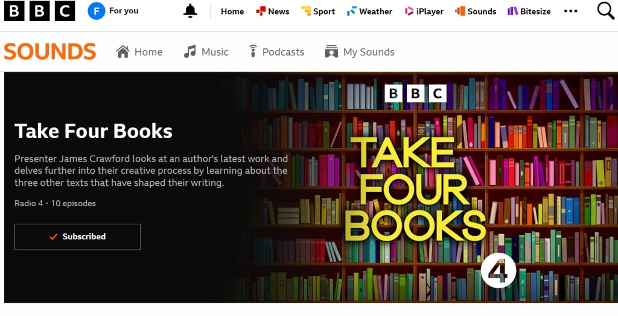
Task: Open the Music section
Action: [x=206, y=52]
